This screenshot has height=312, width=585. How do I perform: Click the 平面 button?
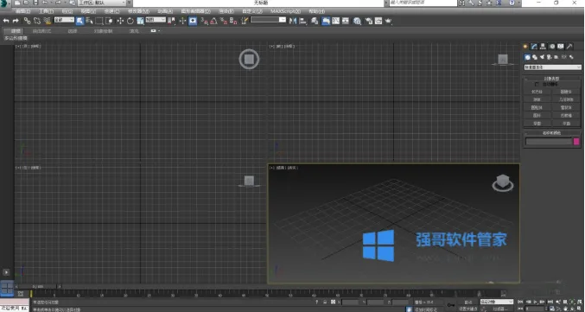[x=566, y=123]
